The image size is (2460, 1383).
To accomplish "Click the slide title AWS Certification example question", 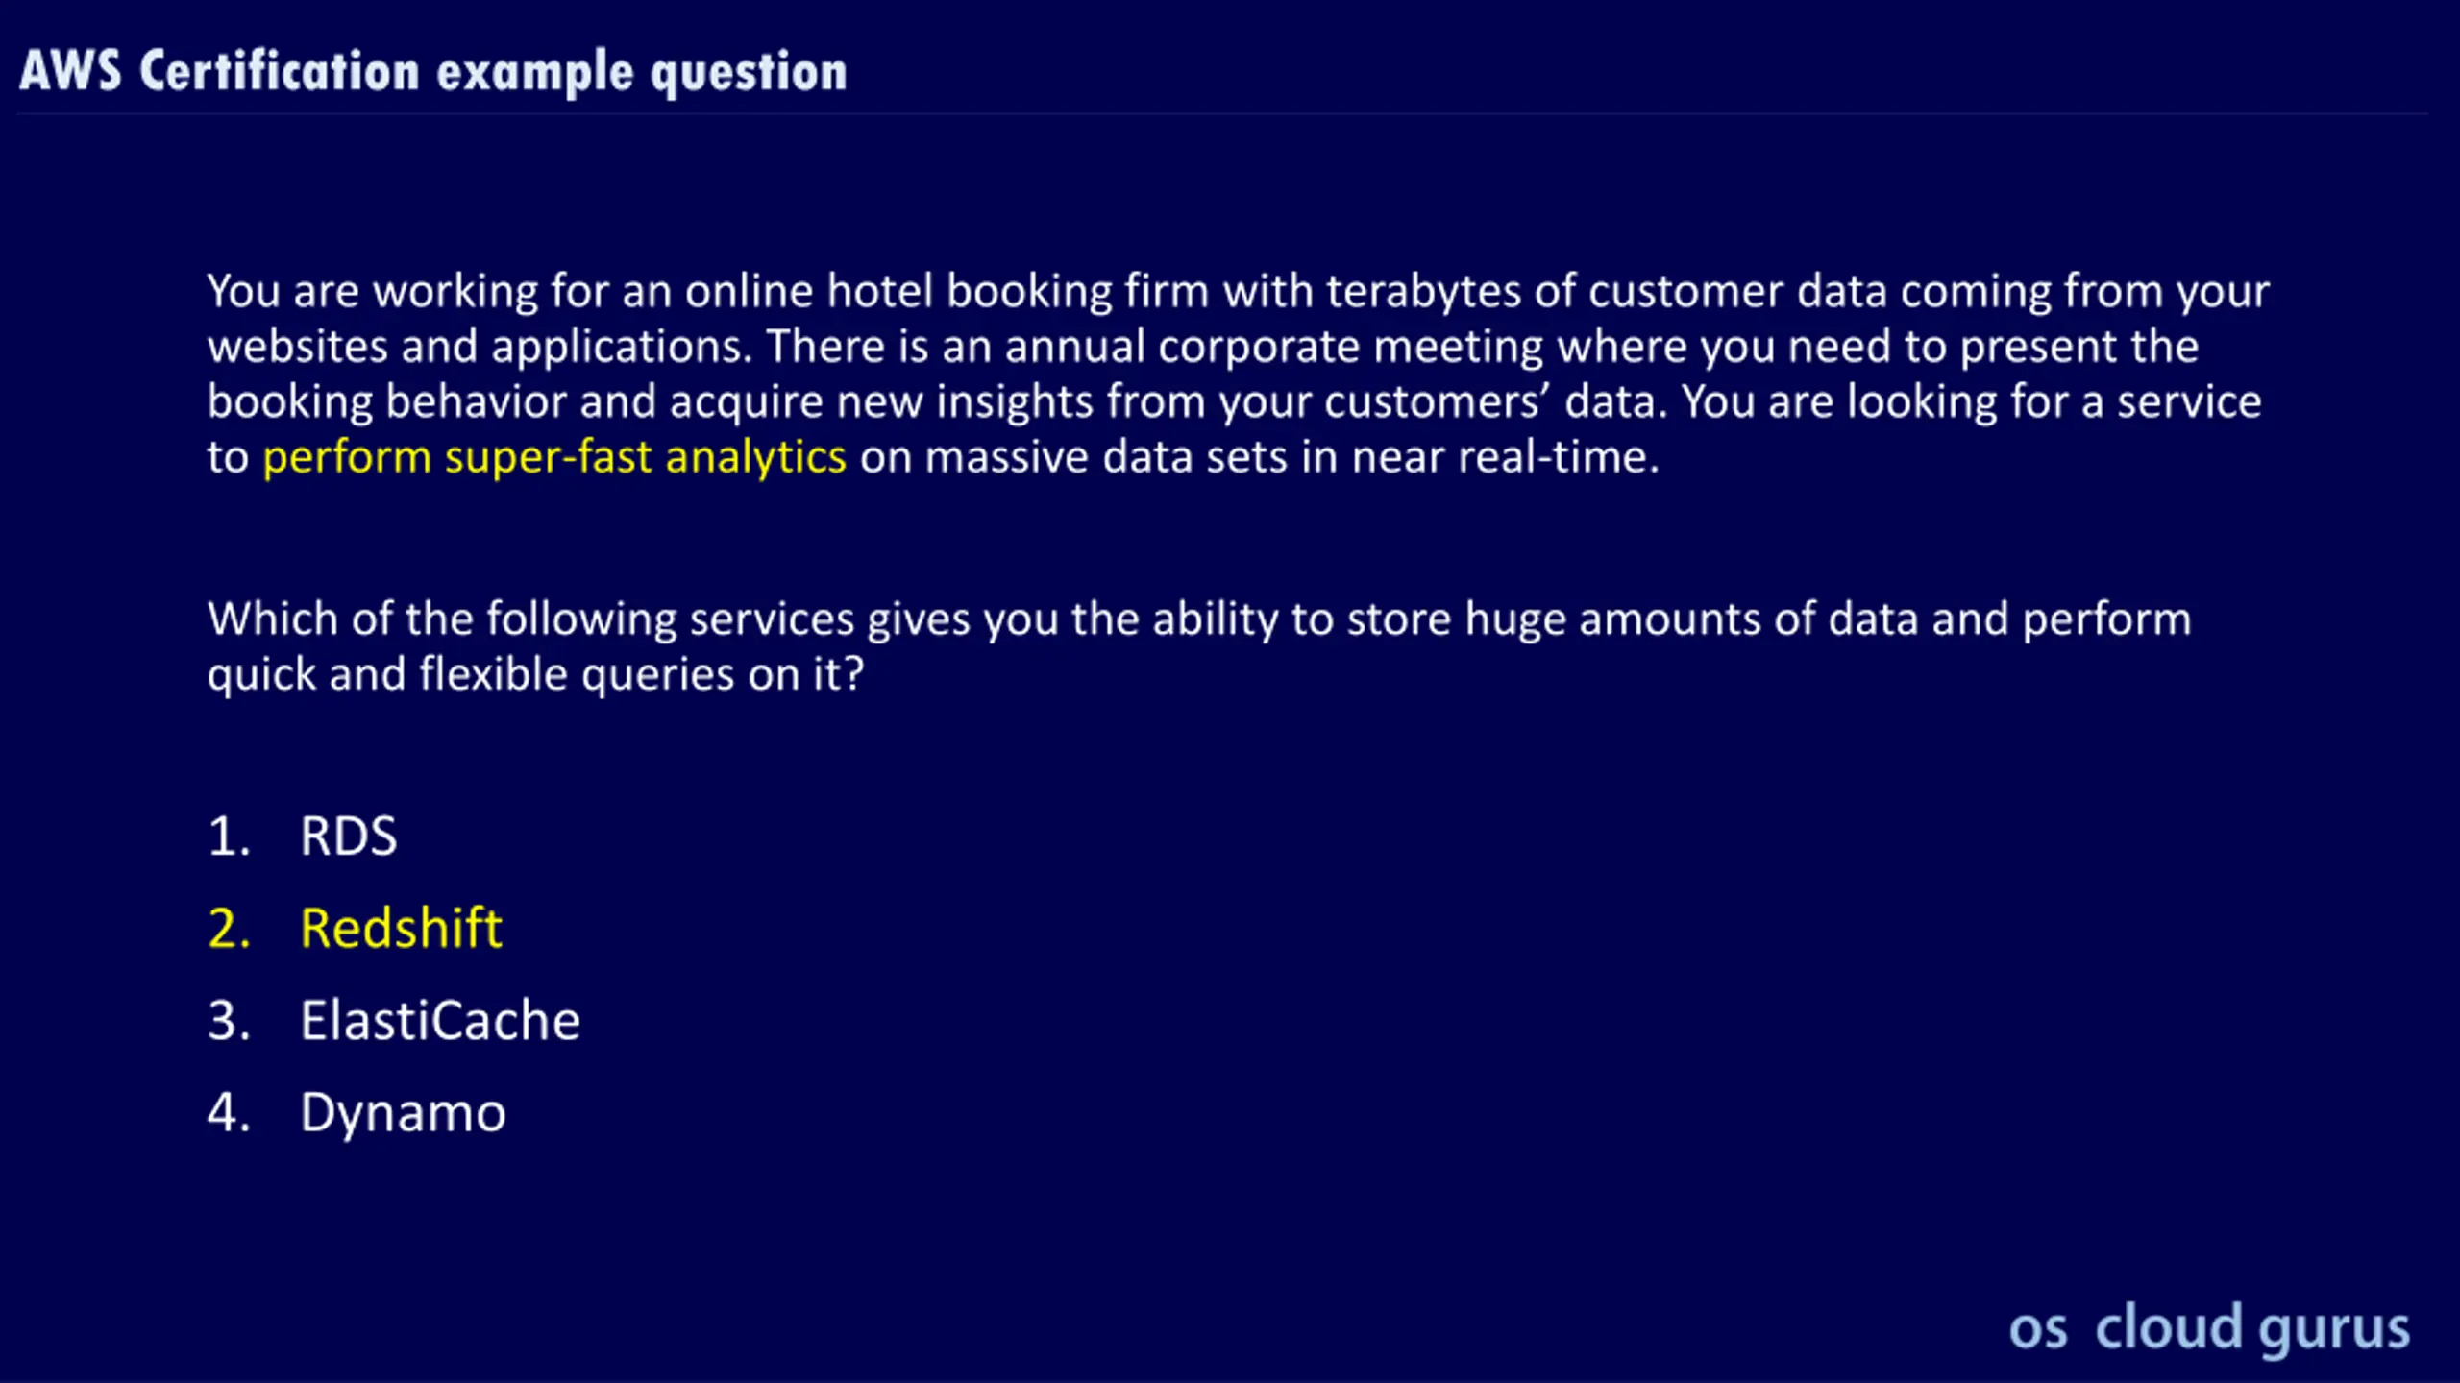I will 433,72.
